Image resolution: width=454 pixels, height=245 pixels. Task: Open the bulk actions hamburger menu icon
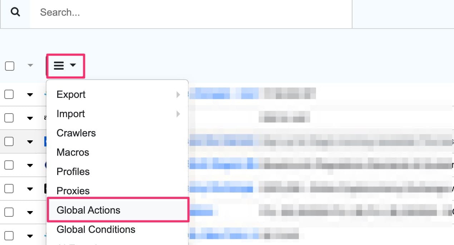(59, 65)
